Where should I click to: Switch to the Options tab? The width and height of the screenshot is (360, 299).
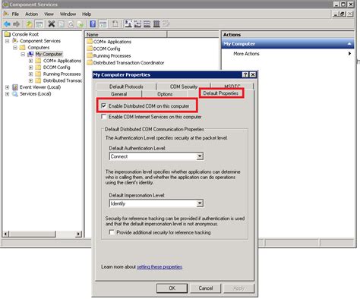tap(165, 94)
